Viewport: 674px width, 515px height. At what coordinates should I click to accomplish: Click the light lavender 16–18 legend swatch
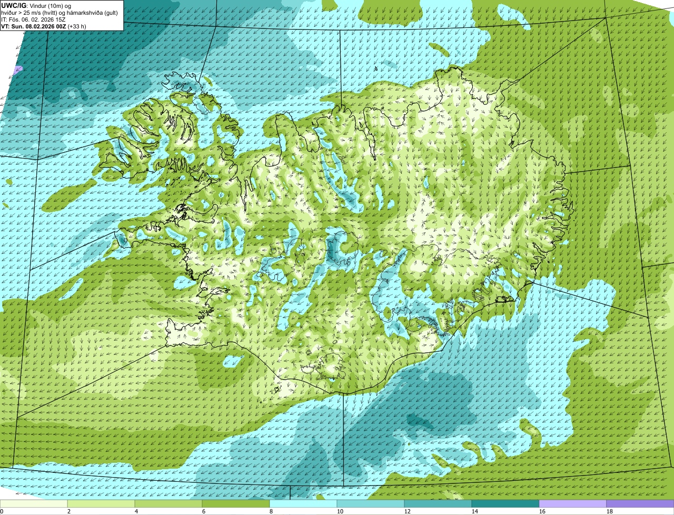click(x=573, y=504)
